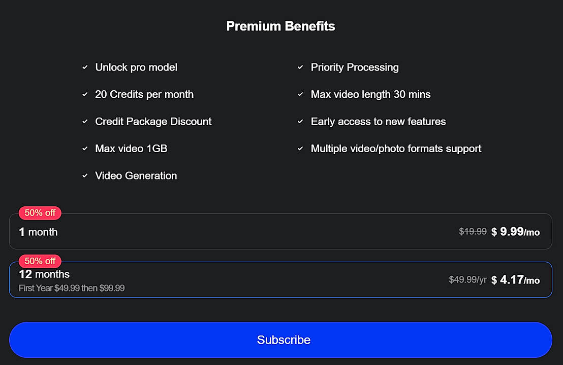
Task: Click checkmark beside Credit Package Discount
Action: point(85,122)
